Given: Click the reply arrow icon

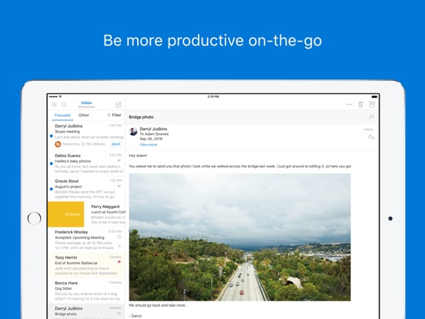Looking at the screenshot, I should tap(371, 137).
